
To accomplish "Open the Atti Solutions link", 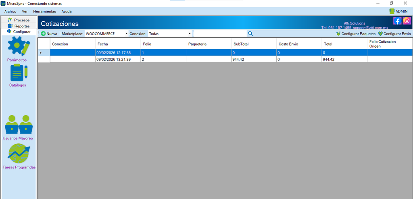I will tap(355, 23).
